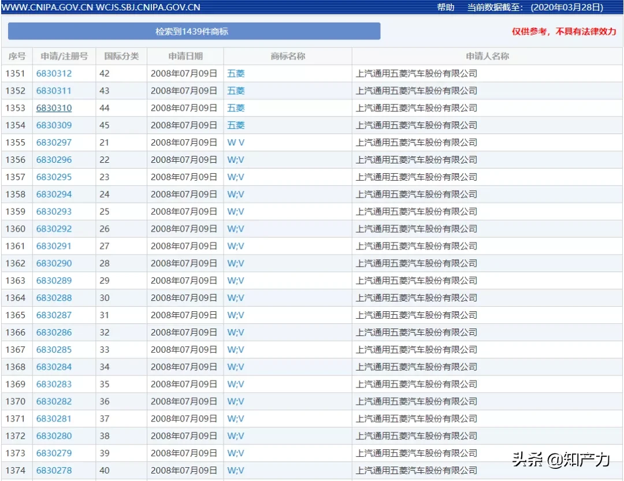Open registration number 6830310
Image resolution: width=624 pixels, height=481 pixels.
point(54,108)
